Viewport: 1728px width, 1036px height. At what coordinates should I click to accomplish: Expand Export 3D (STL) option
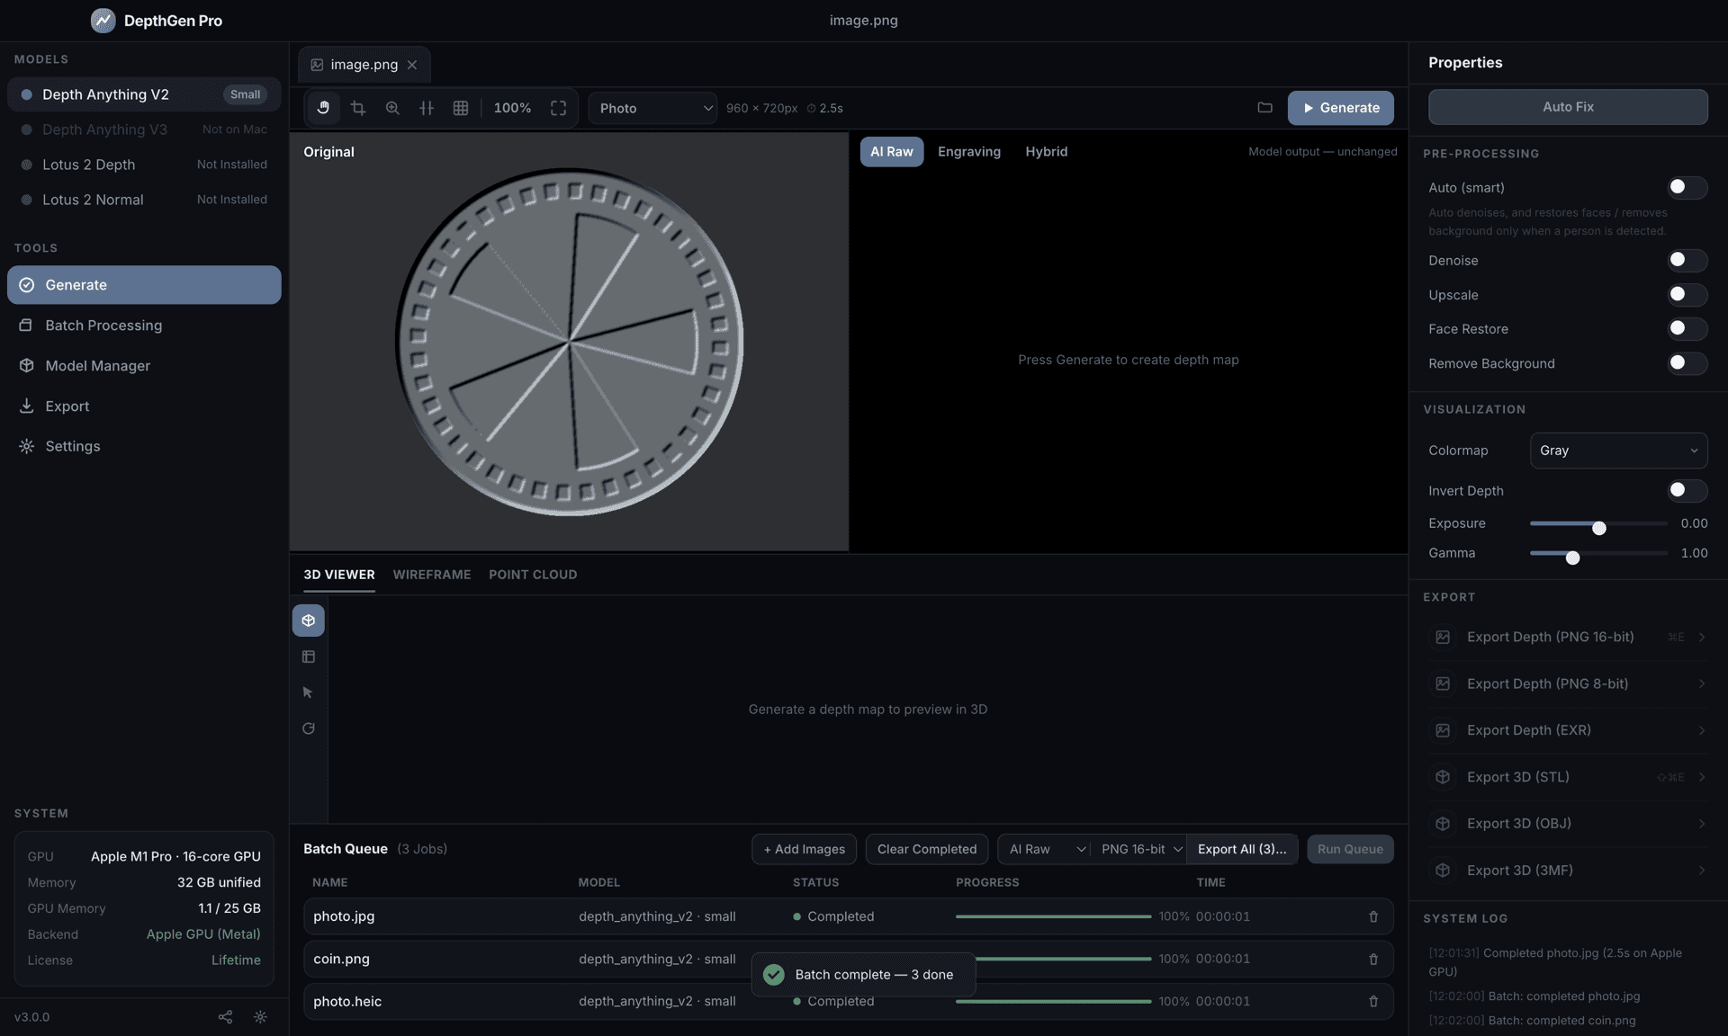1568,777
